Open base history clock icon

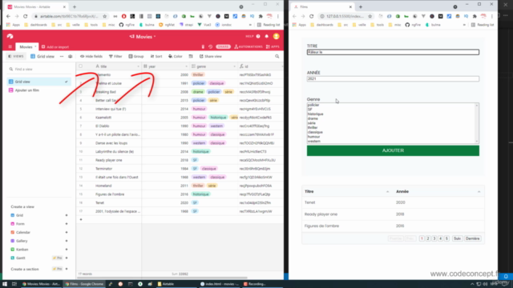210,46
